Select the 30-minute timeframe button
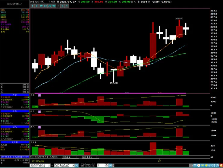The height and width of the screenshot is (168, 223). click(50, 6)
